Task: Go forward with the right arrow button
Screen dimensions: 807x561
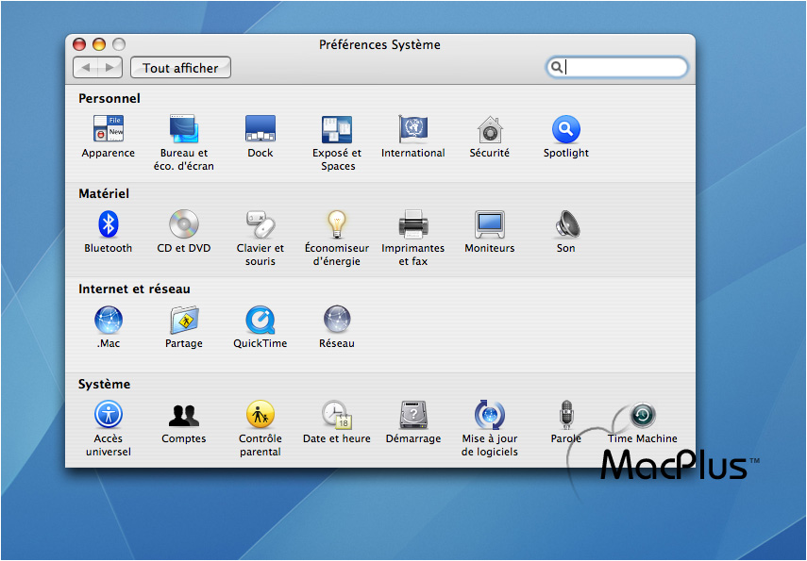Action: [109, 67]
